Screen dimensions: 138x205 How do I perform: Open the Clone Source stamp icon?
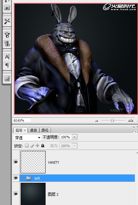tap(7, 44)
